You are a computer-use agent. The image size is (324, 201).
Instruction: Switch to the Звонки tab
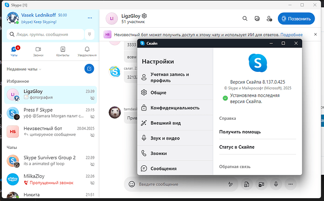tap(38, 51)
